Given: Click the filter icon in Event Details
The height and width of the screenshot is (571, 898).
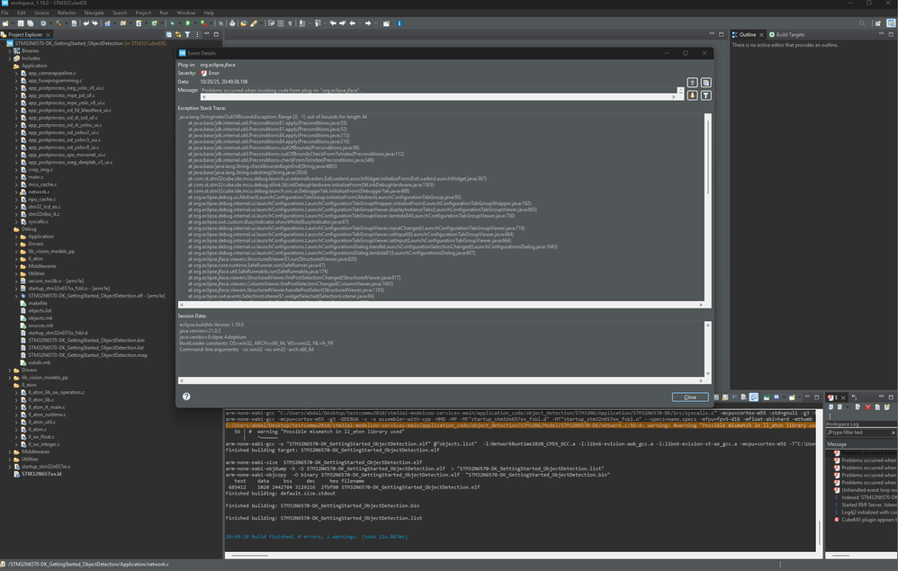Looking at the screenshot, I should (705, 95).
